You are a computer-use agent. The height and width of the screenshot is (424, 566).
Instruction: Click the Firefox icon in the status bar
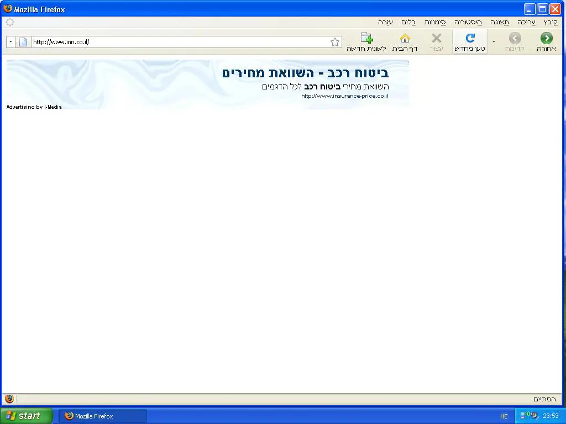[x=9, y=399]
